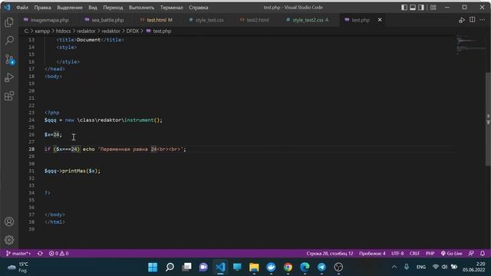Viewport: 491px width, 276px height.
Task: Click the Synchronize Changes icon in the status bar
Action: (40, 254)
